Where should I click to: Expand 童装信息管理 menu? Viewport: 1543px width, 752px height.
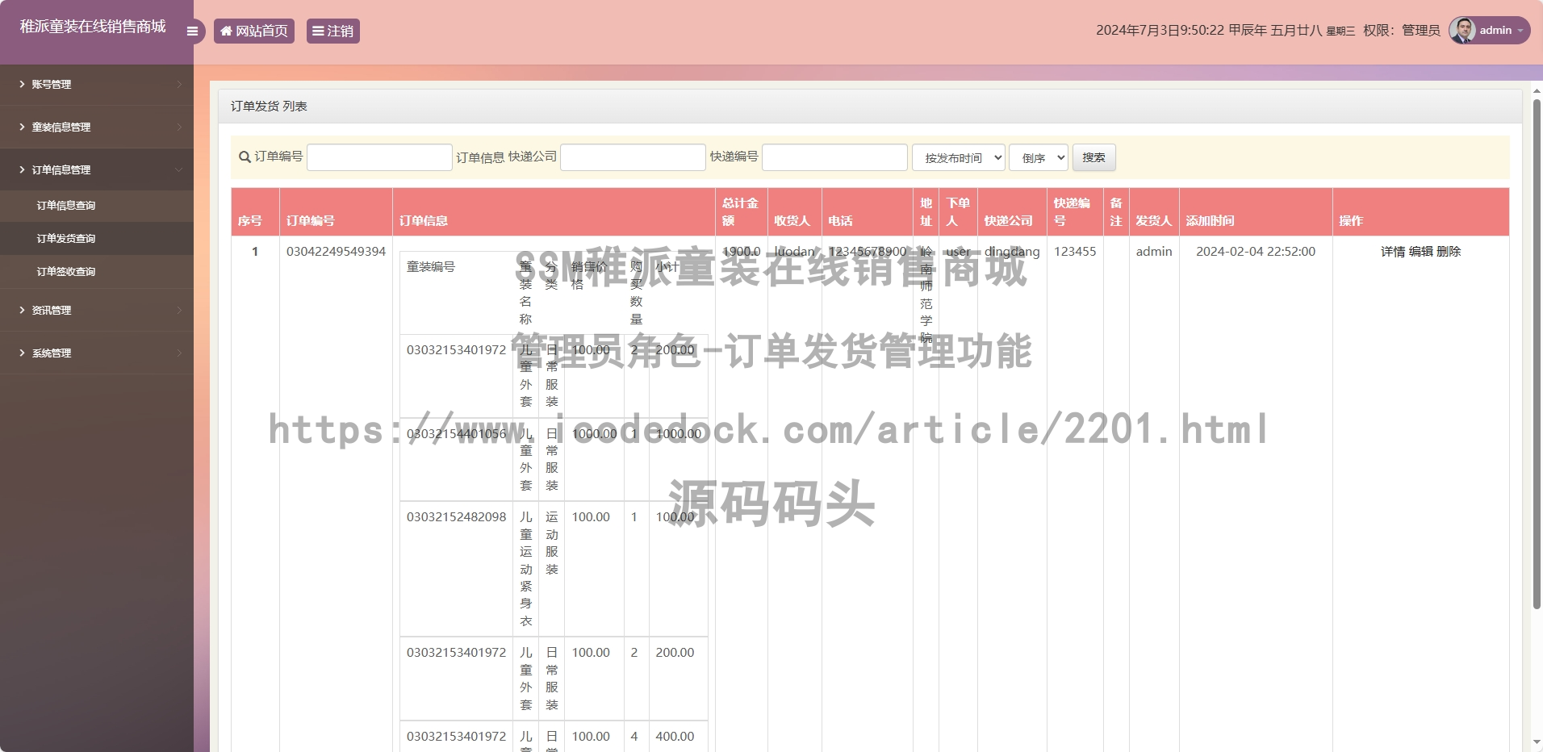[97, 127]
